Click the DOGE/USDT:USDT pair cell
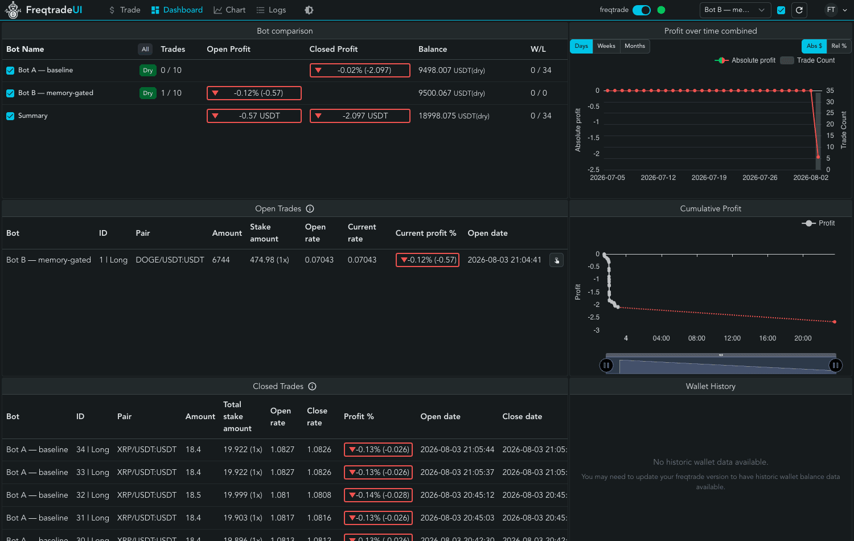854x541 pixels. coord(170,260)
